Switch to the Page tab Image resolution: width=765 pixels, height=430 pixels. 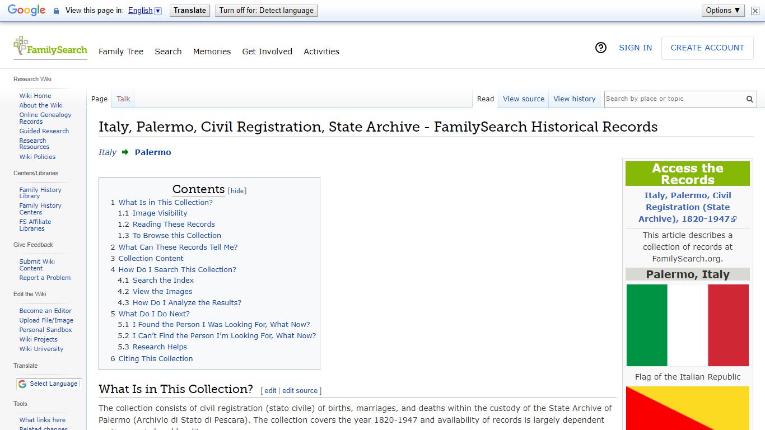[100, 99]
